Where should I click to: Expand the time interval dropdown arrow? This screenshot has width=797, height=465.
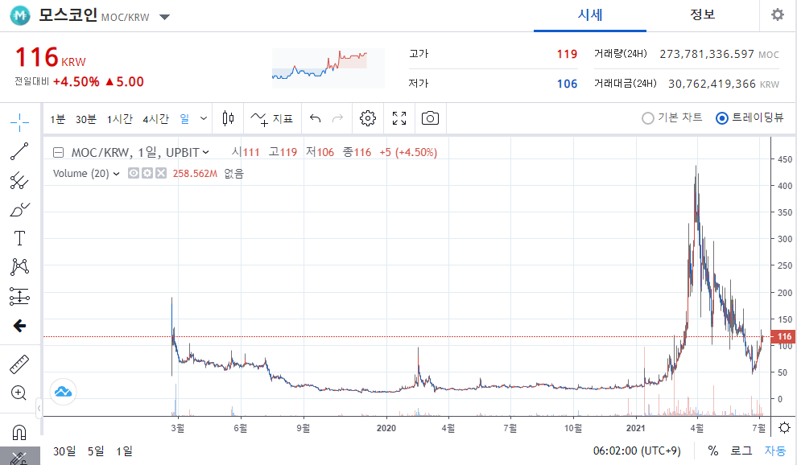204,118
